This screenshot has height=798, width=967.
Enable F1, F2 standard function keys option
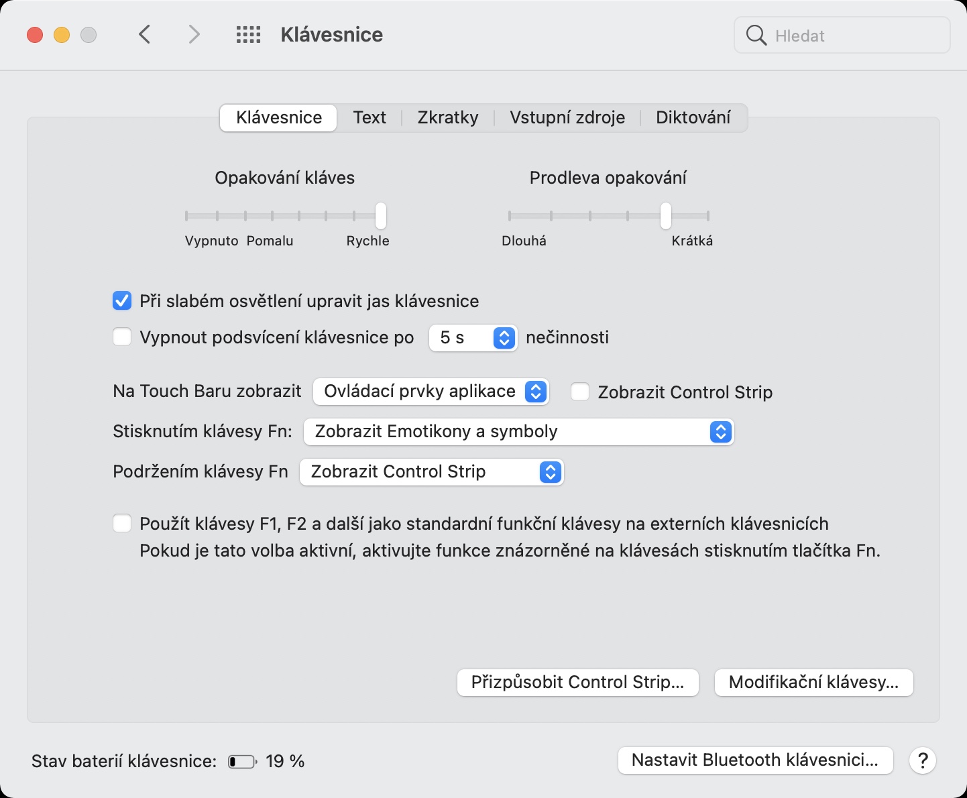tap(122, 523)
